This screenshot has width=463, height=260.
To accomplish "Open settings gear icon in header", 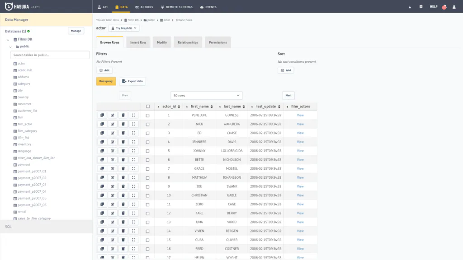I will (x=421, y=6).
